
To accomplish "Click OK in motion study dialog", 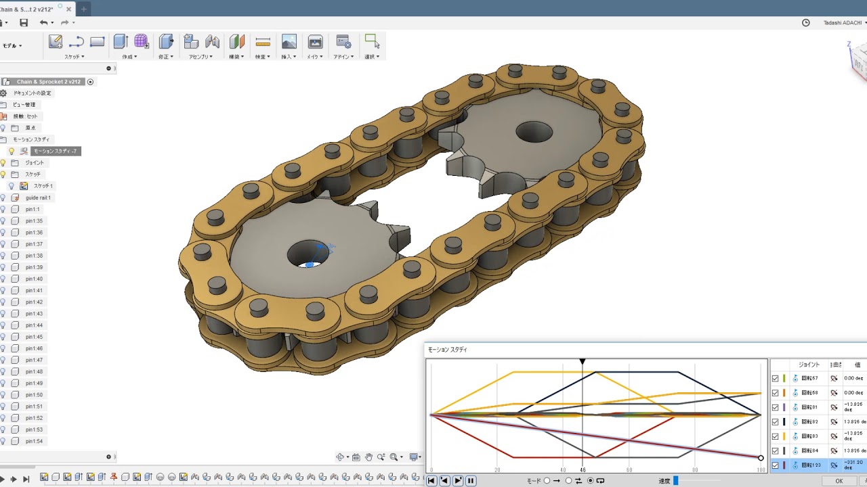I will pos(839,481).
